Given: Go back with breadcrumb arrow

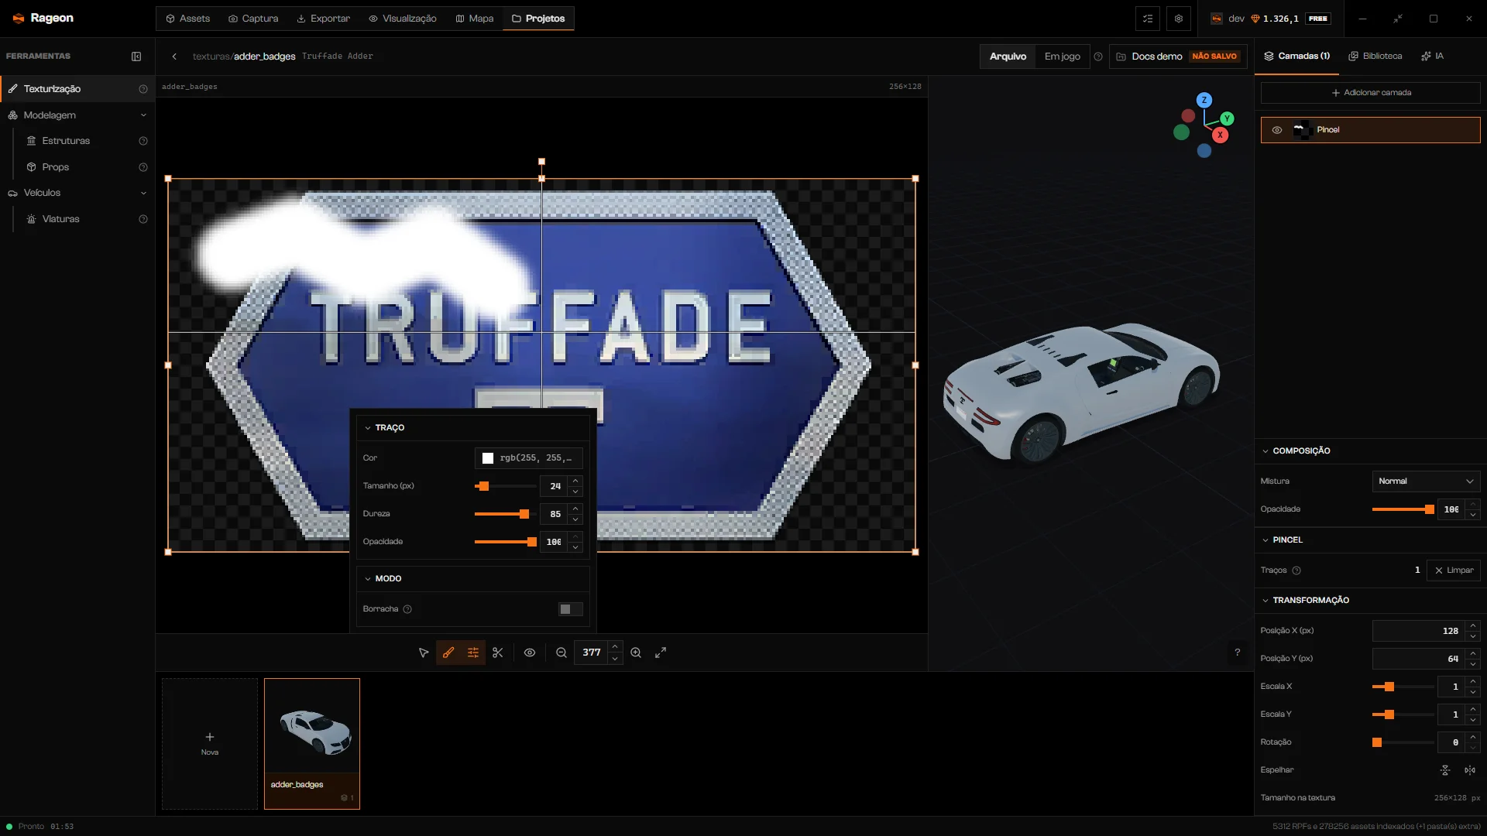Looking at the screenshot, I should coord(174,57).
